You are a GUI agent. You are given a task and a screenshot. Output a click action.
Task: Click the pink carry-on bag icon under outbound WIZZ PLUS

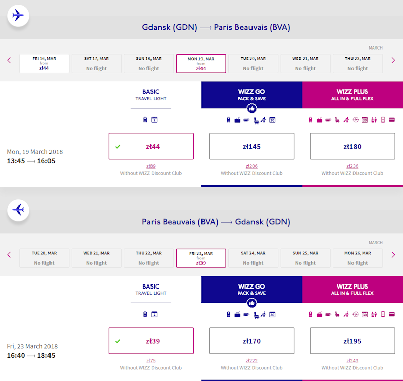(x=311, y=120)
